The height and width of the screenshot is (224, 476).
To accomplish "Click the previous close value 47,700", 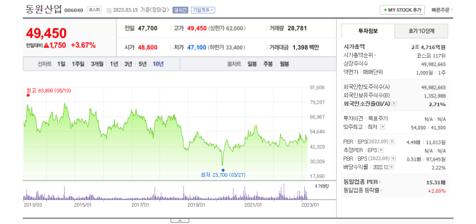I will [148, 28].
